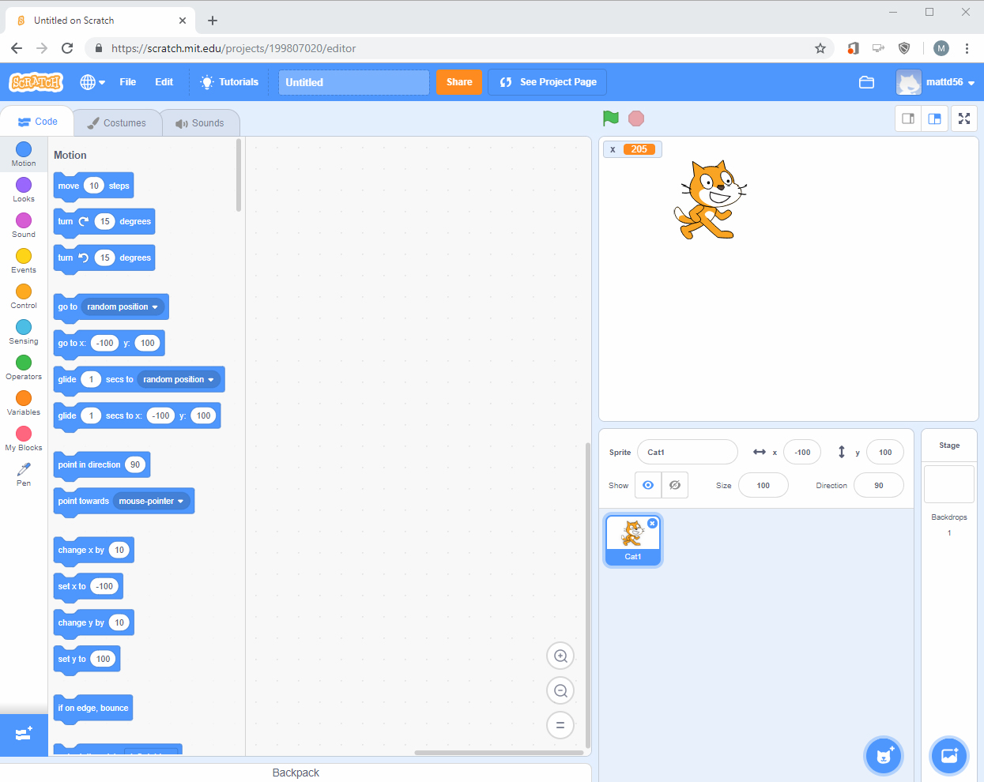Screen dimensions: 984x782
Task: Open the Add Extension button
Action: pos(24,734)
